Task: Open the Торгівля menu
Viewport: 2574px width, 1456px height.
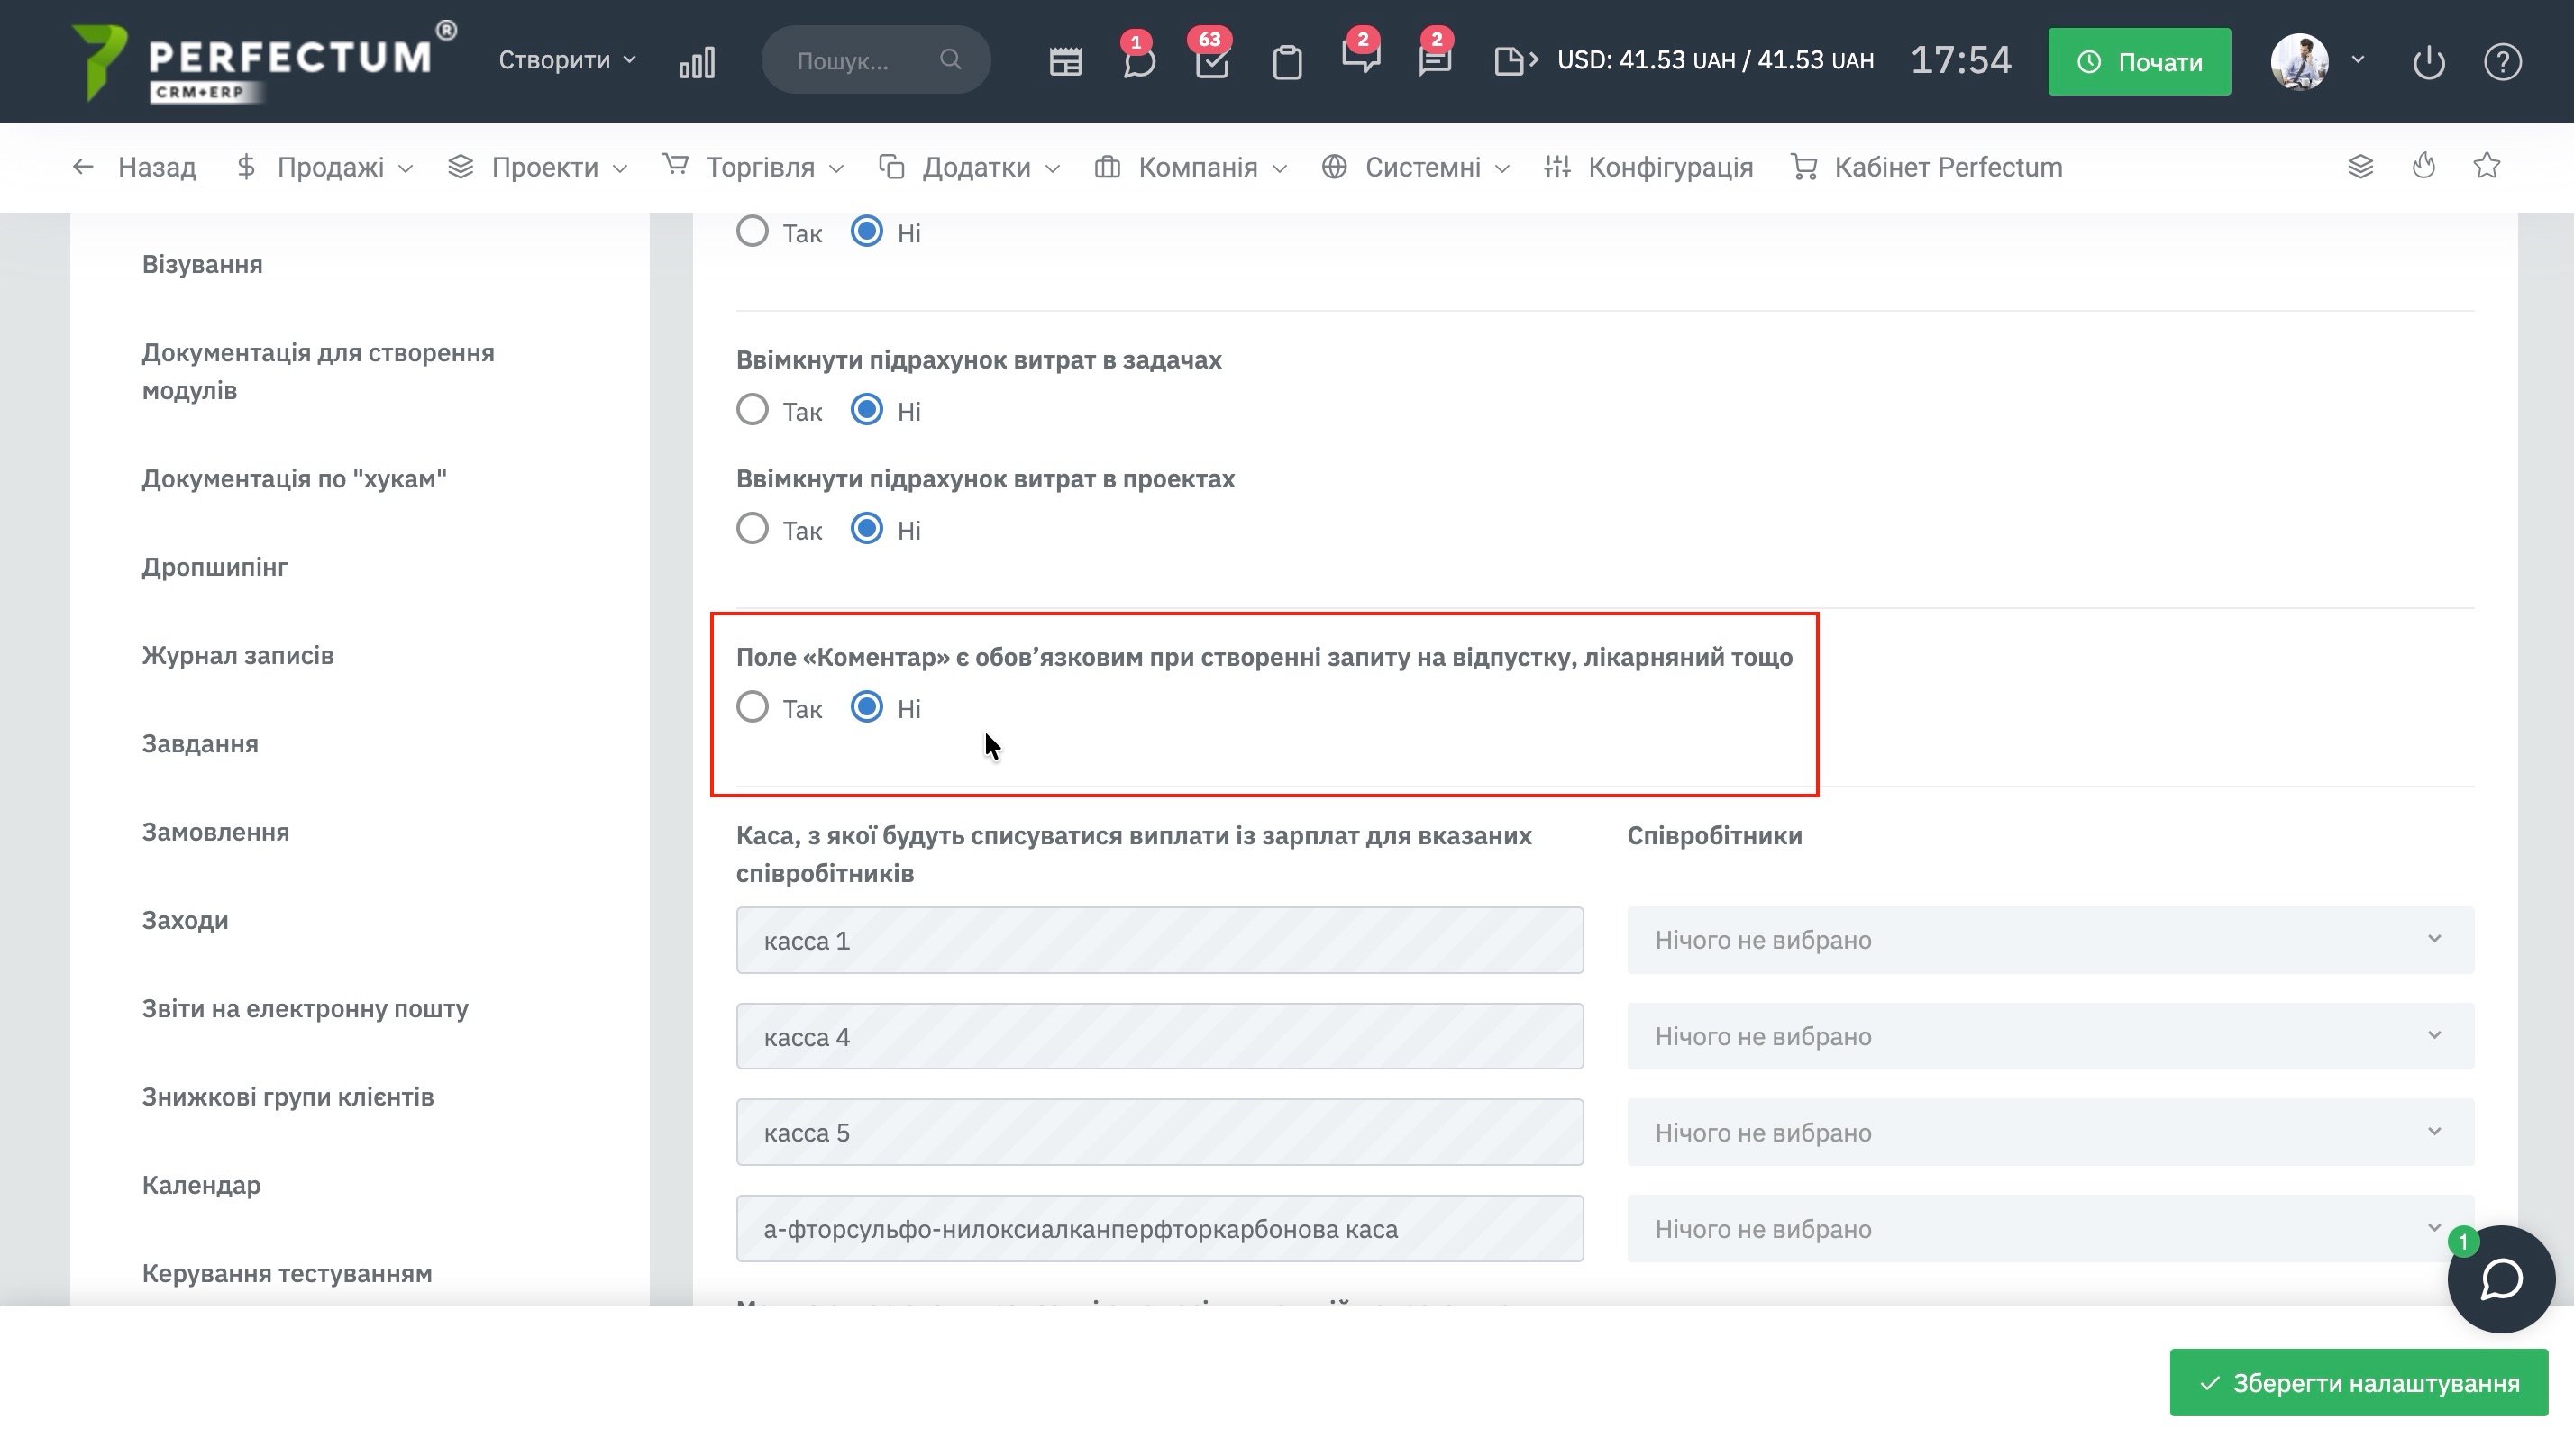Action: point(757,167)
